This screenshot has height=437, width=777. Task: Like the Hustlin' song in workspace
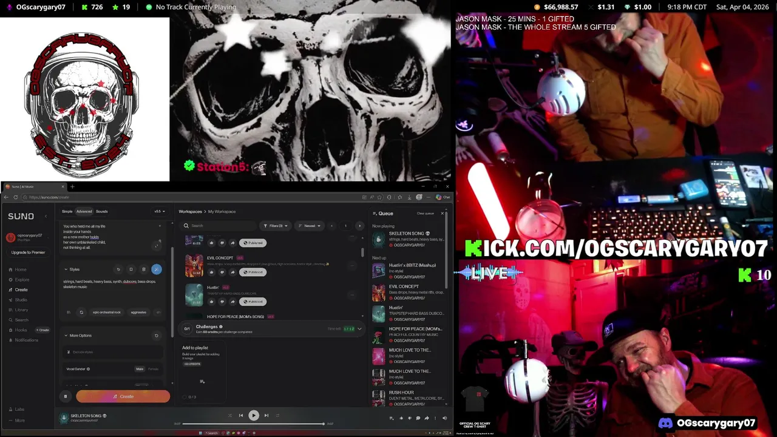212,302
